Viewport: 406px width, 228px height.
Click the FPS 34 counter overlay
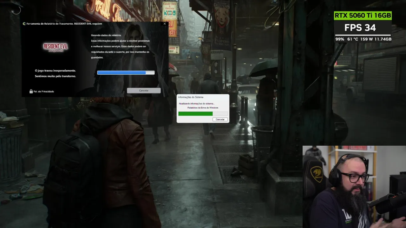point(360,28)
